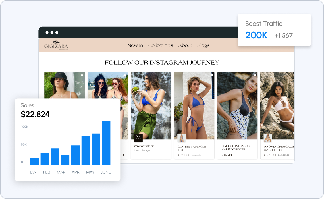This screenshot has height=199, width=324.
Task: Open the green skirt blue top photo
Action: point(151,105)
